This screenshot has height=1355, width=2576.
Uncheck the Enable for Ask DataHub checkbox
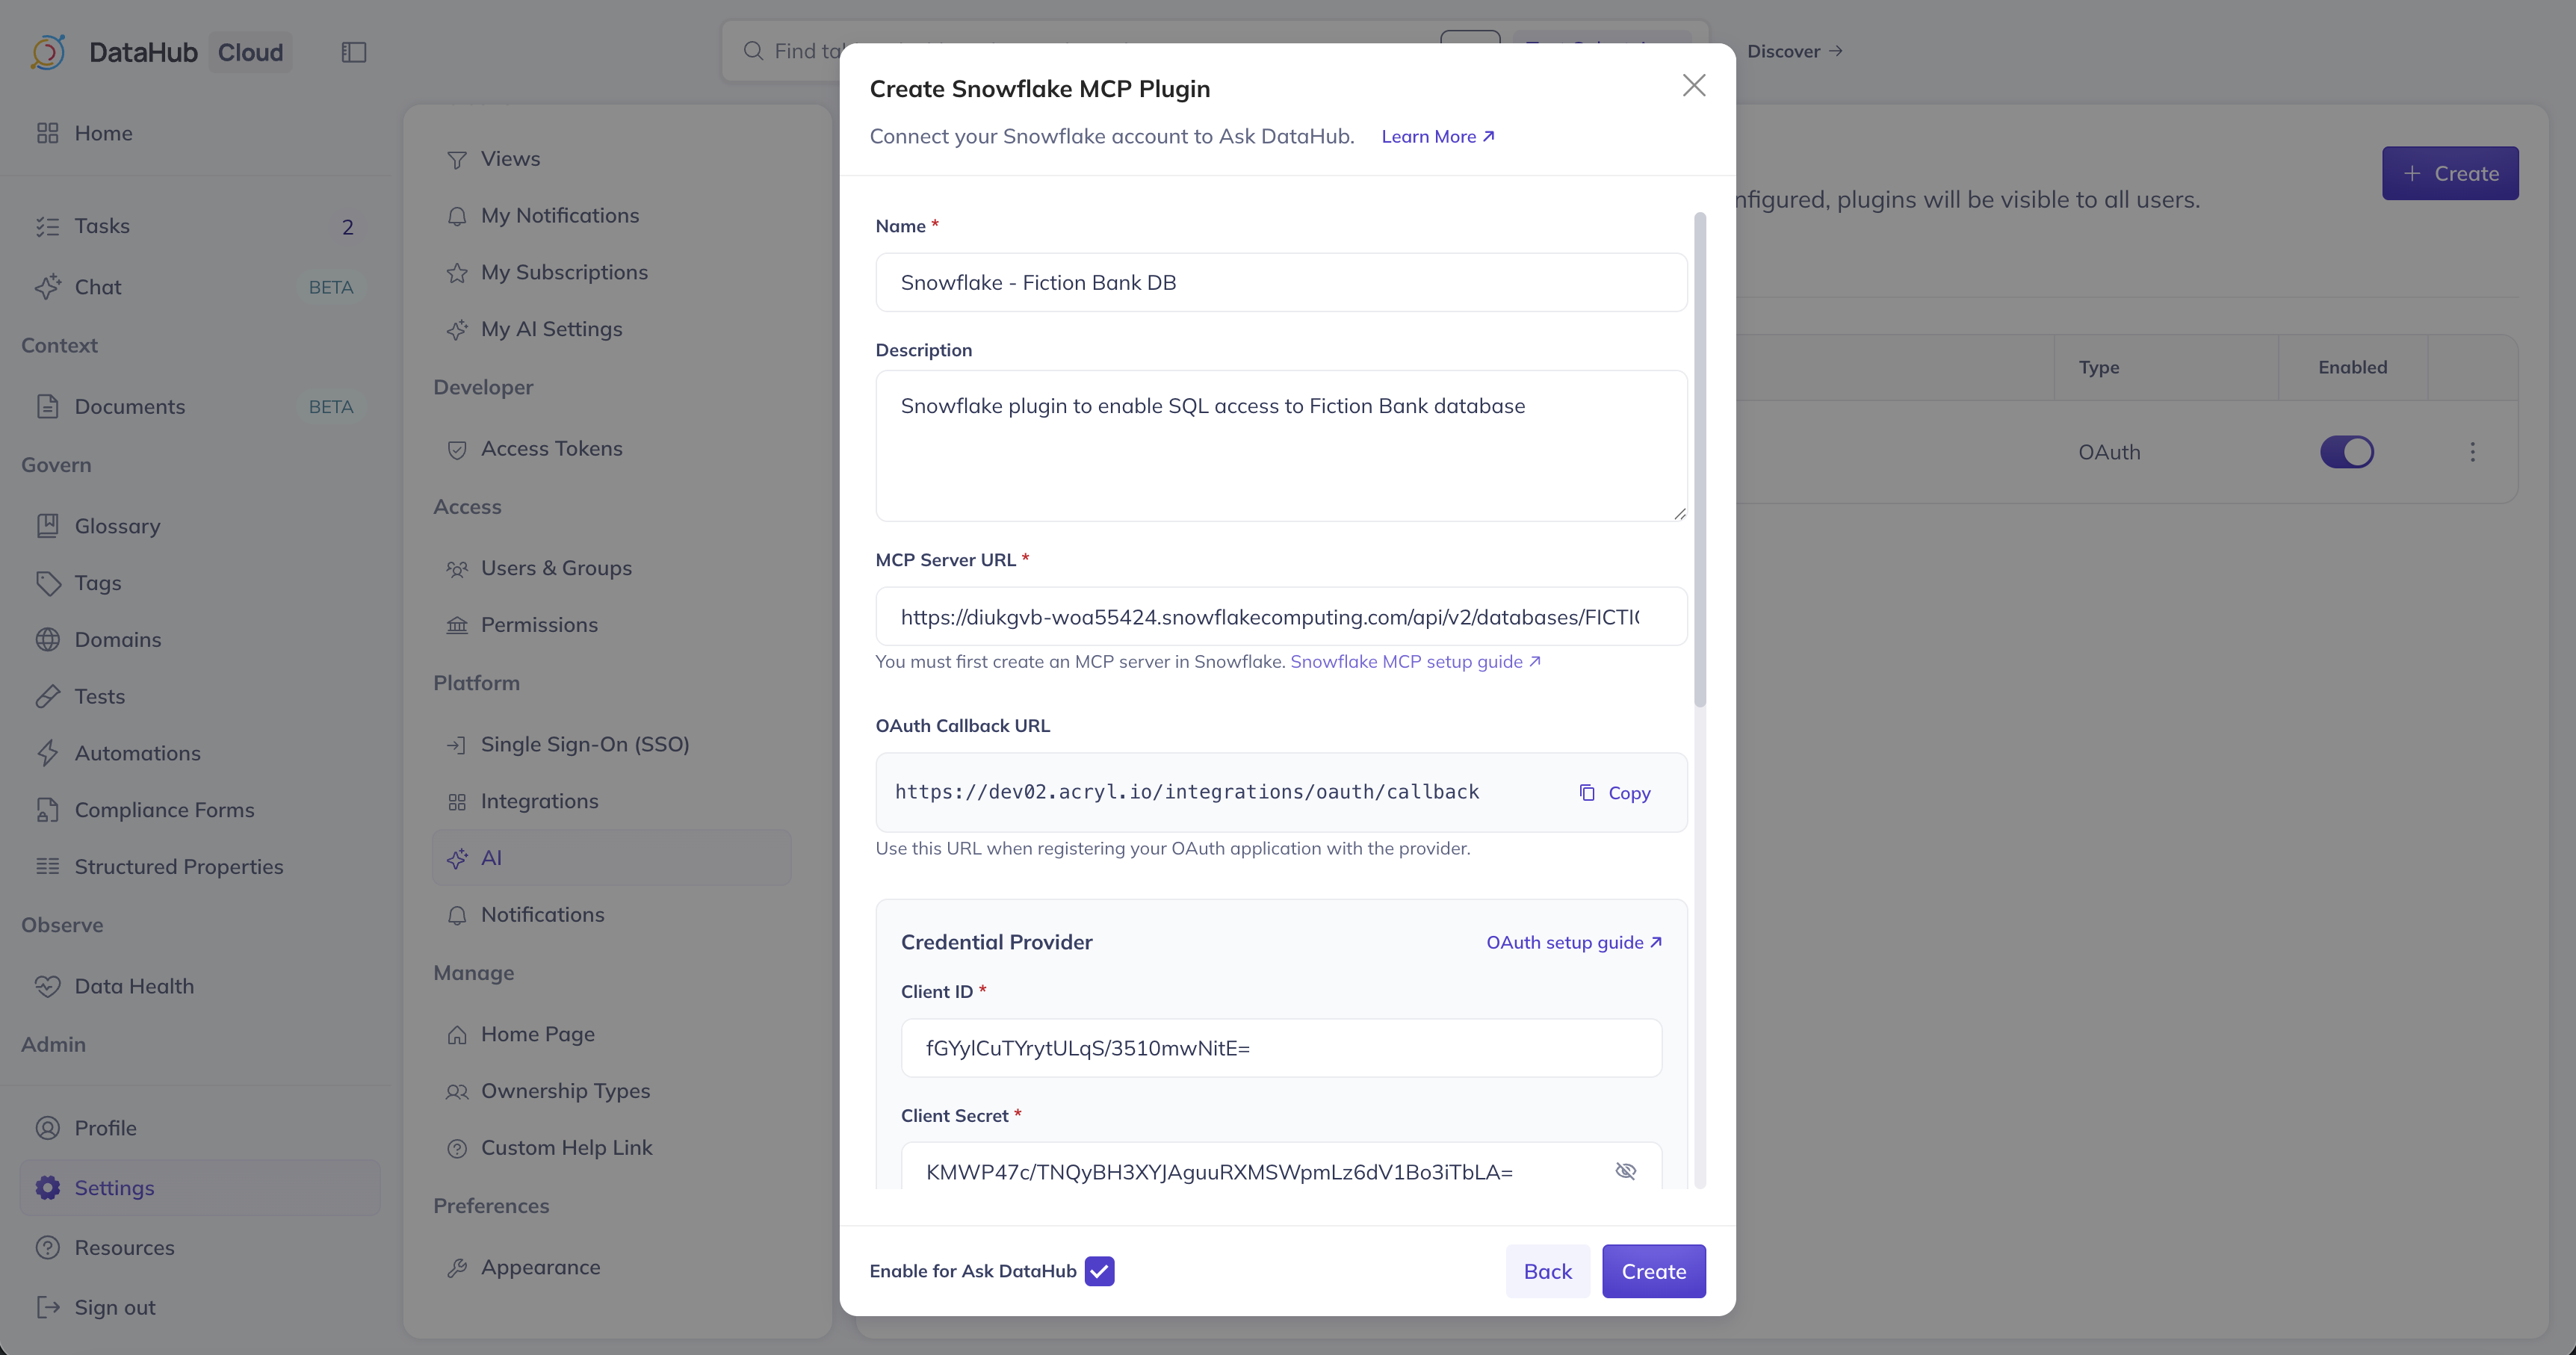(1099, 1270)
